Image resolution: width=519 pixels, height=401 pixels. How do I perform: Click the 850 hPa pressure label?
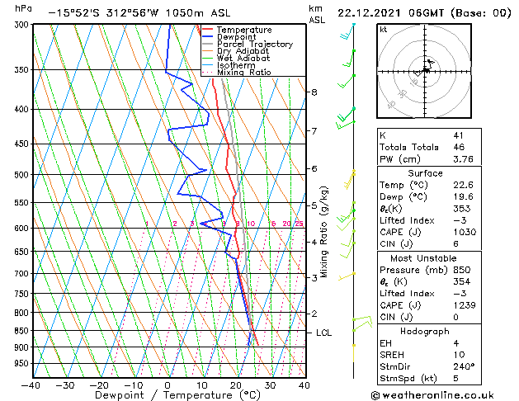pos(23,331)
